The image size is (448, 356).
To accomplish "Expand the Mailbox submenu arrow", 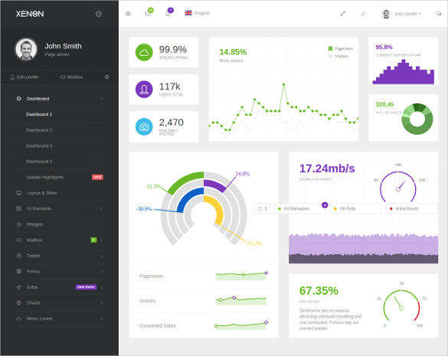I will coord(101,240).
